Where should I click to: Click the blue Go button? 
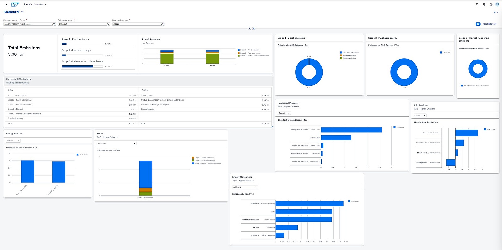pyautogui.click(x=478, y=24)
